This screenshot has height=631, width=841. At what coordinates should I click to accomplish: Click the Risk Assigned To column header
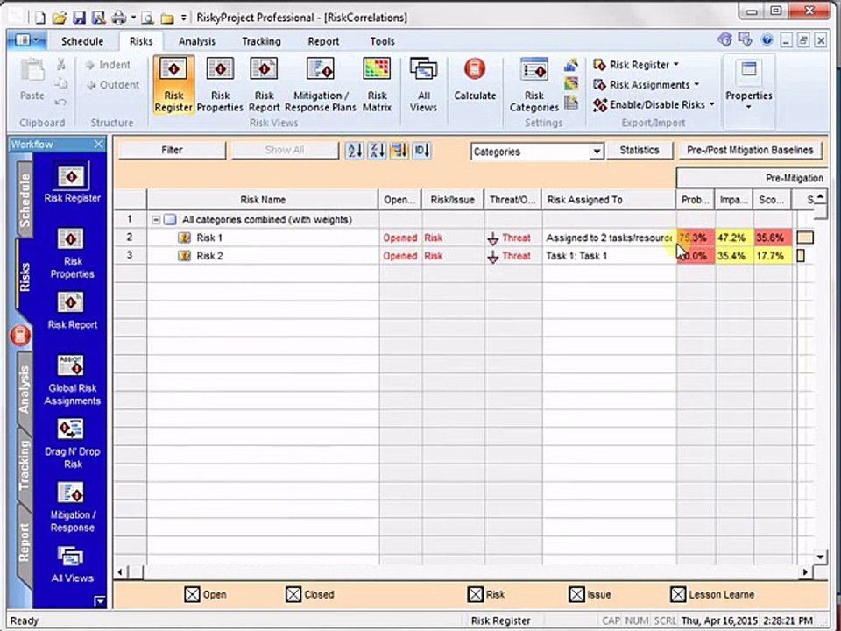tap(608, 200)
